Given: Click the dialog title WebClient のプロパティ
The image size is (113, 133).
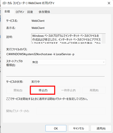Looking at the screenshot, I should tap(29, 3).
